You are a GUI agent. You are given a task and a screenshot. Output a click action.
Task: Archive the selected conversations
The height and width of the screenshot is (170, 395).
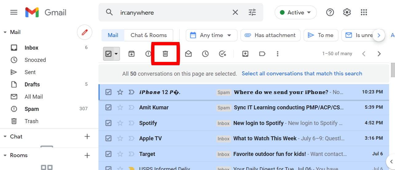[x=131, y=54]
